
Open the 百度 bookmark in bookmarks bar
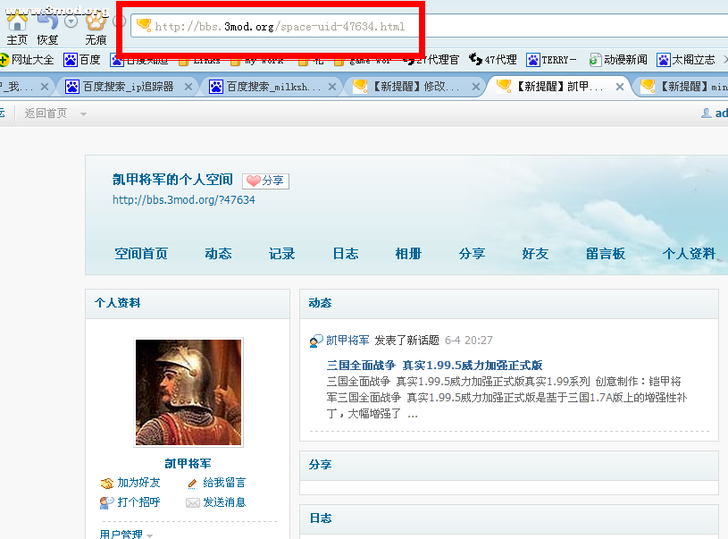point(82,60)
